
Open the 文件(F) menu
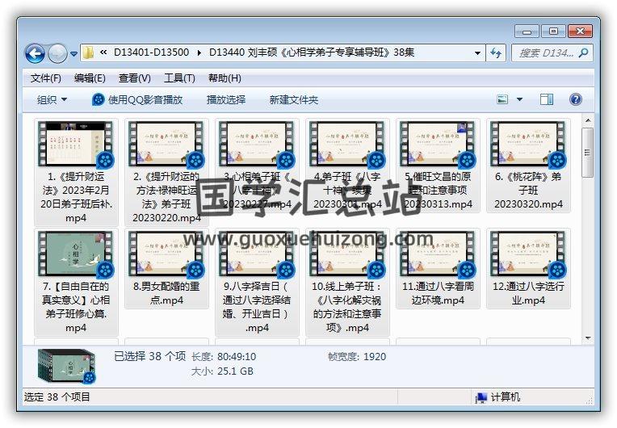[x=45, y=78]
